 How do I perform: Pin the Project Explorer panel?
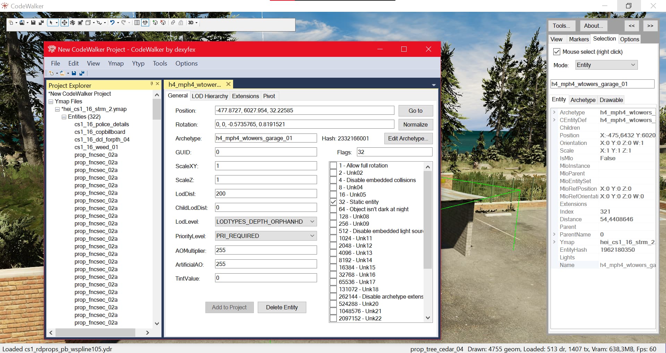pos(152,84)
